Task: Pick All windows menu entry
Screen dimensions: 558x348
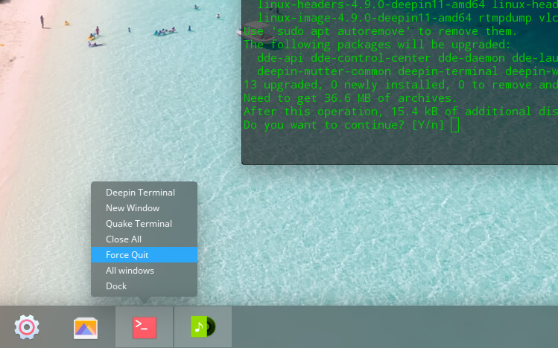Action: 144,271
